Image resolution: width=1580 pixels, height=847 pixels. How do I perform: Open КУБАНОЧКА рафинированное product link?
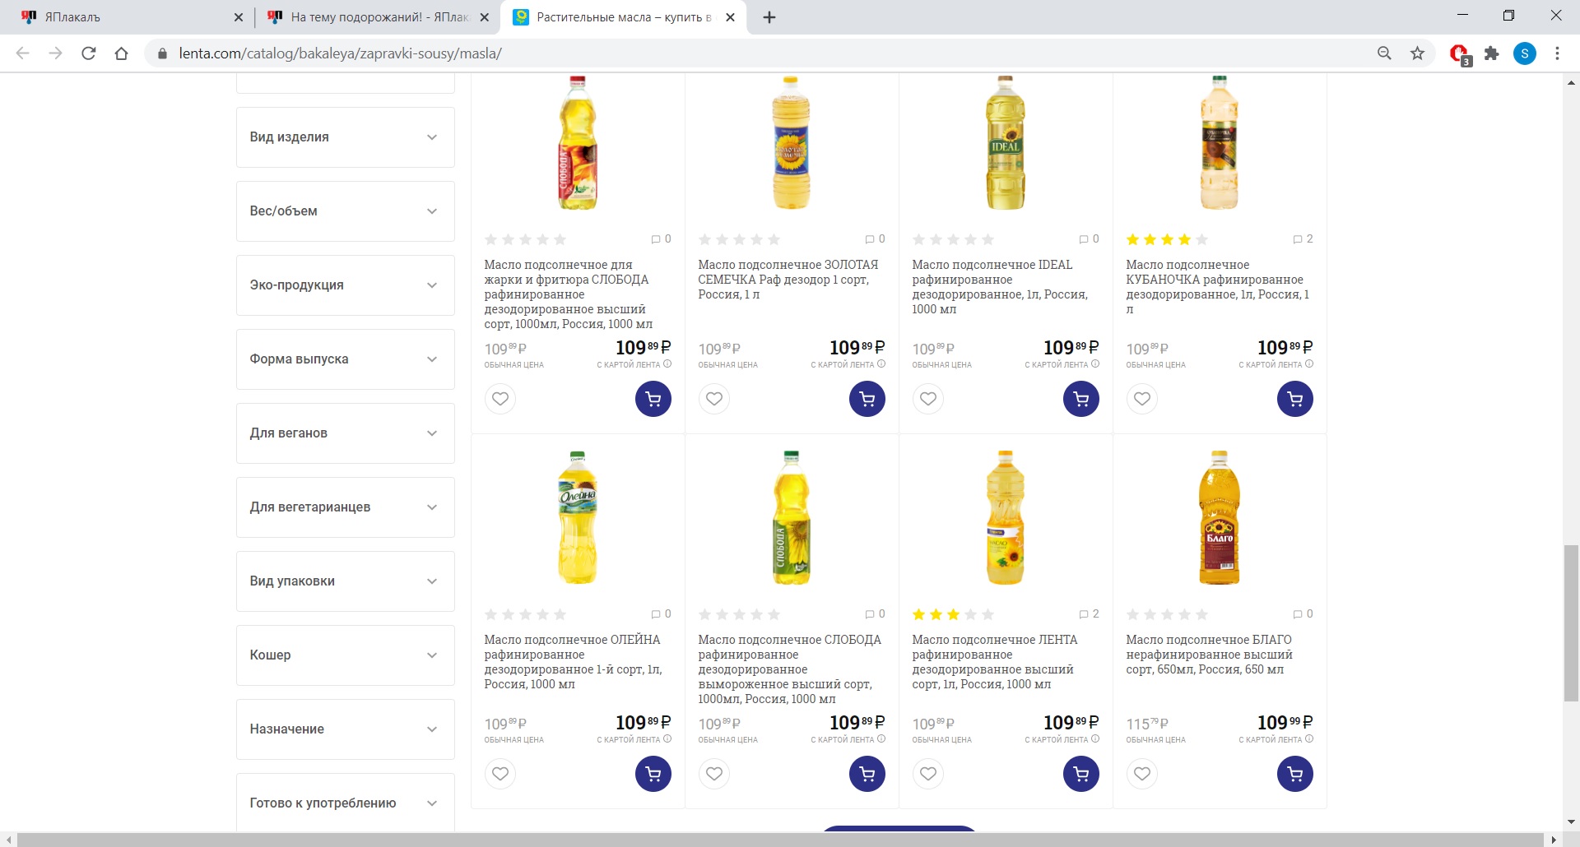pos(1217,287)
